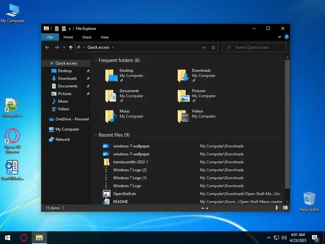Image resolution: width=325 pixels, height=244 pixels.
Task: Select the Music frequent folder icon
Action: (111, 116)
